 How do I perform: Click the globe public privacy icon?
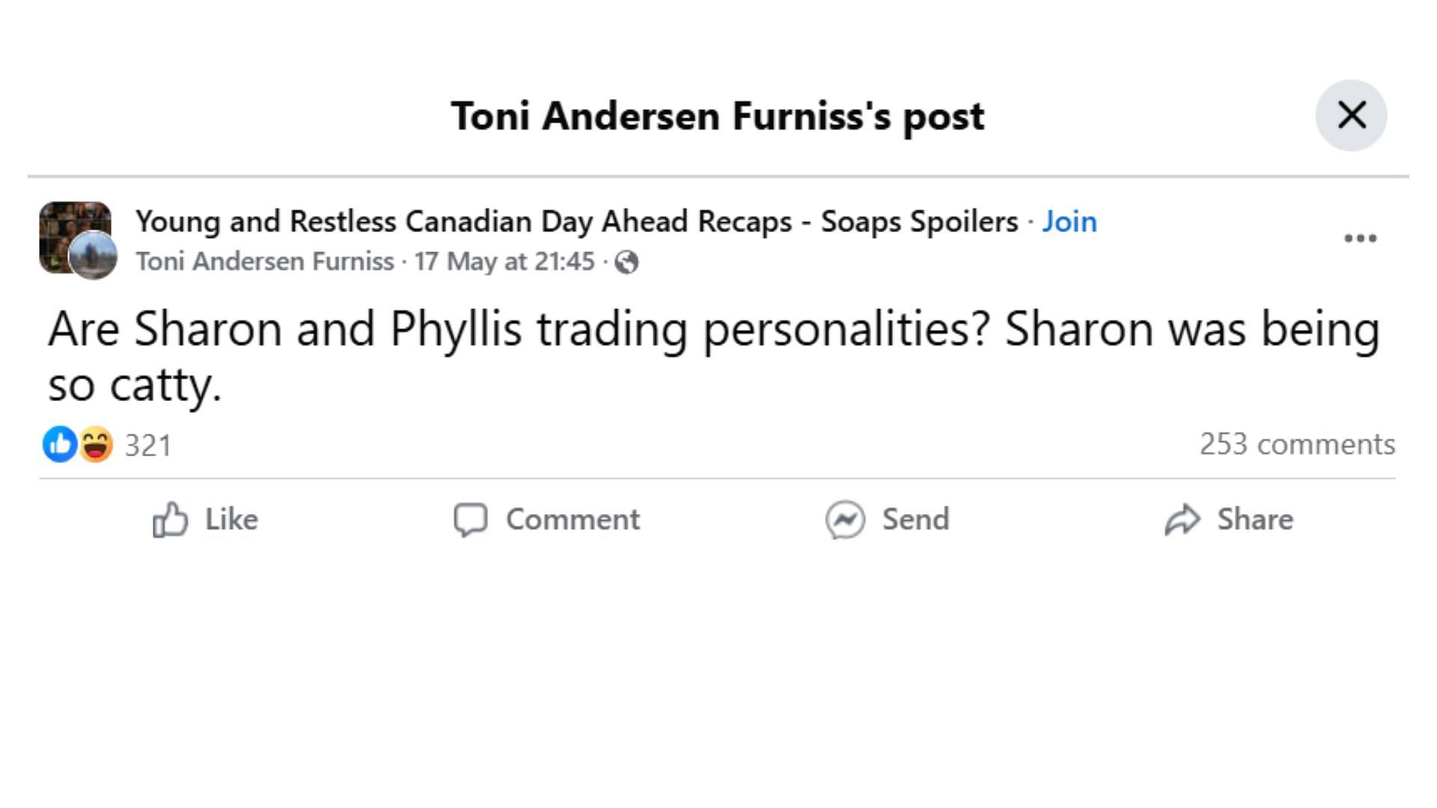click(626, 262)
